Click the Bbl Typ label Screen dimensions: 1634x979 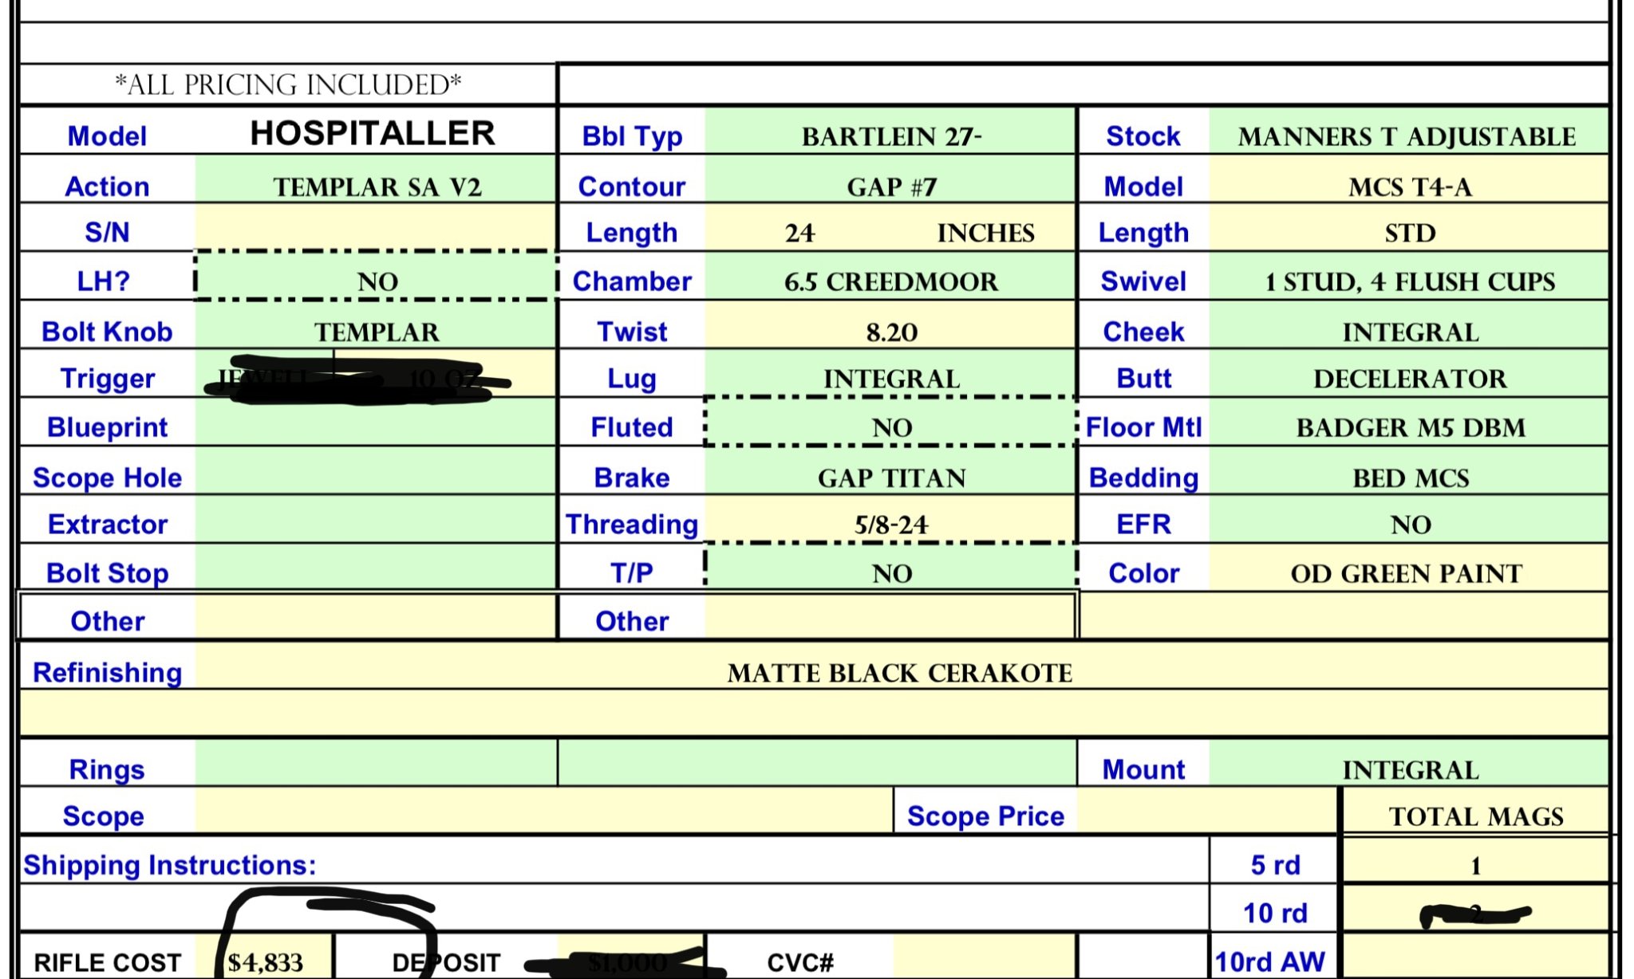click(x=631, y=136)
